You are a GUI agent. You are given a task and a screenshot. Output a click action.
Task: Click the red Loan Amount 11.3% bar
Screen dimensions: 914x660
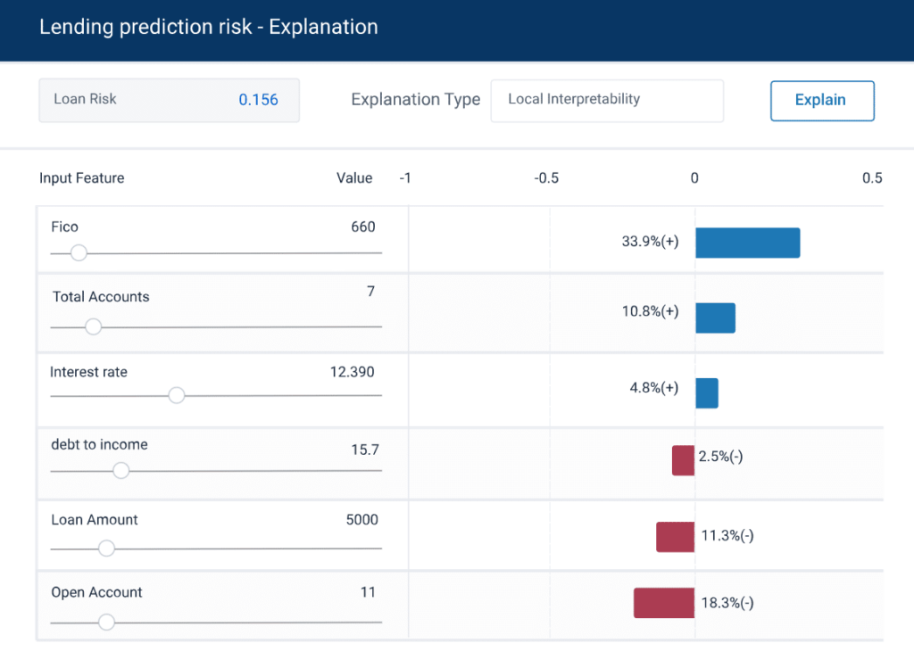coord(675,537)
